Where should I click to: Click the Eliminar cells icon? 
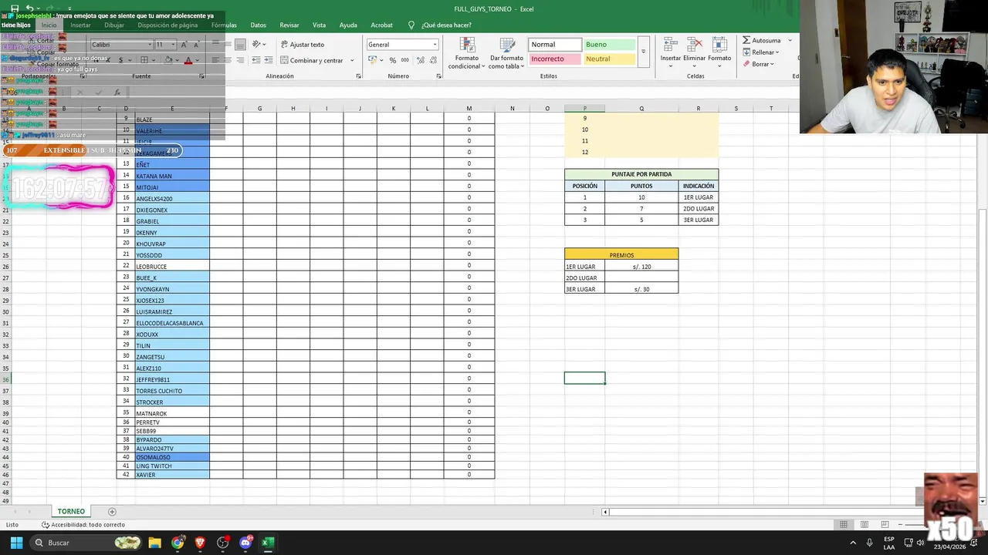click(x=694, y=45)
